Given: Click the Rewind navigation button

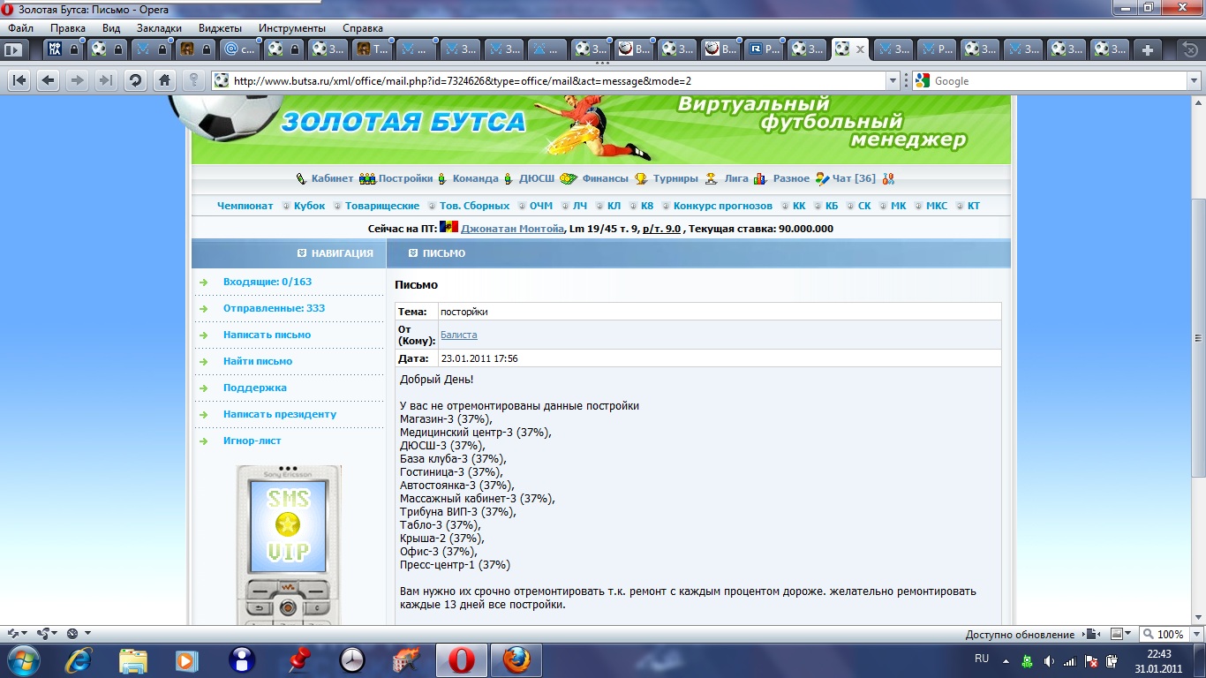Looking at the screenshot, I should pos(19,80).
